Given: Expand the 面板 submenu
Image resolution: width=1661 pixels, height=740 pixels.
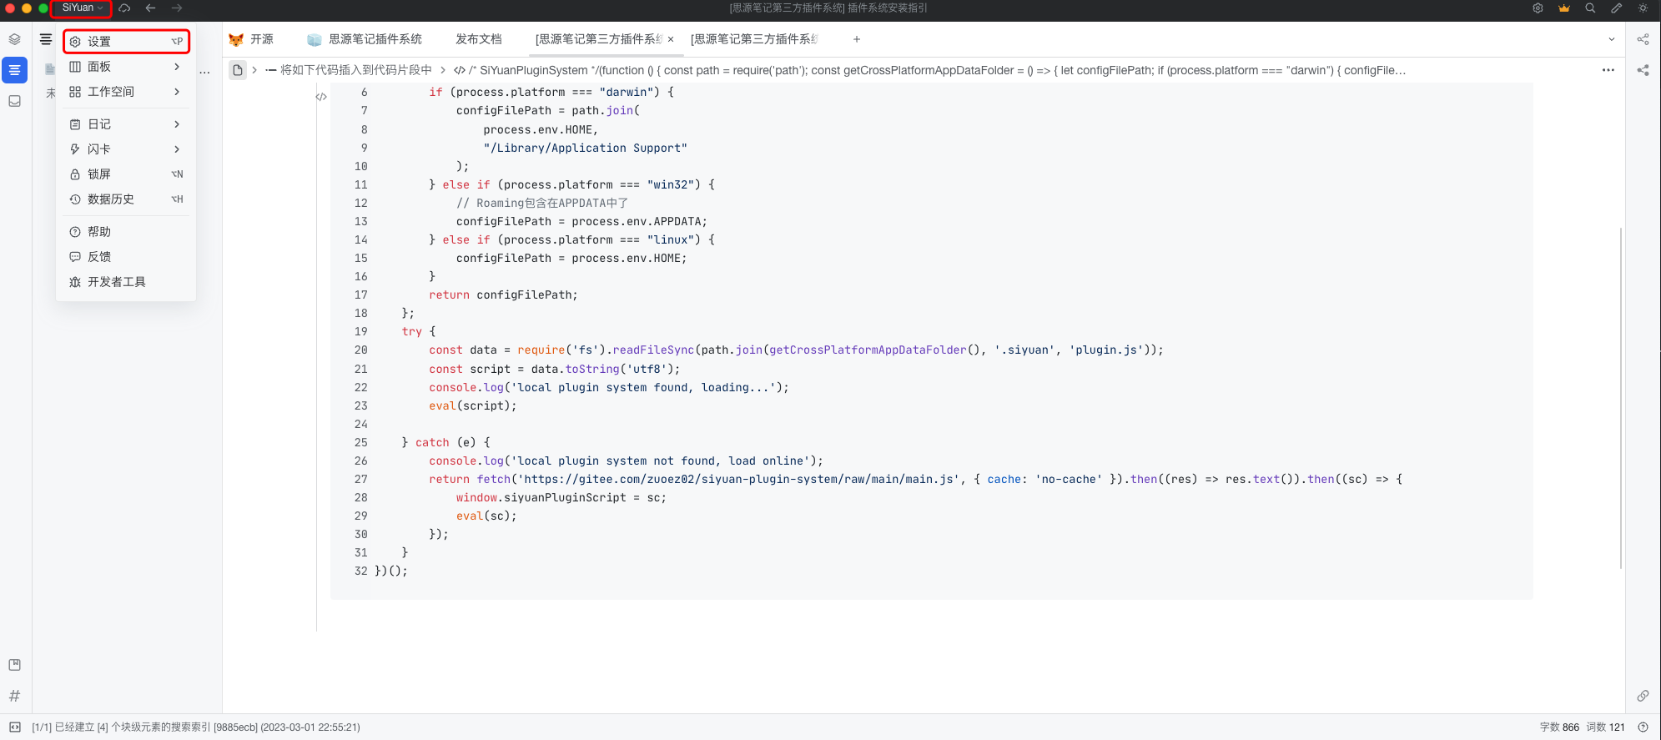Looking at the screenshot, I should click(x=125, y=67).
